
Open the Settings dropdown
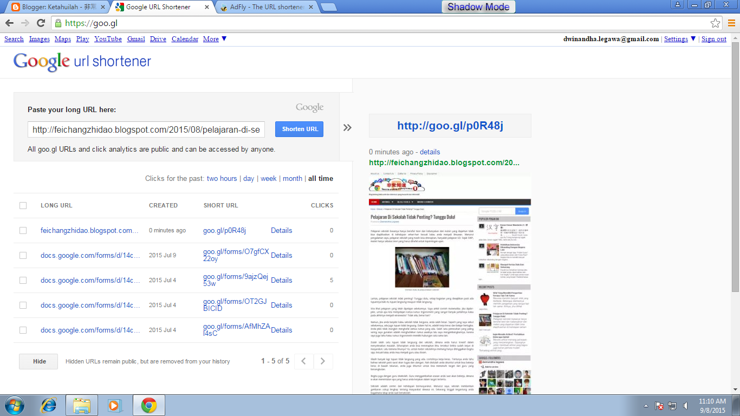point(680,39)
